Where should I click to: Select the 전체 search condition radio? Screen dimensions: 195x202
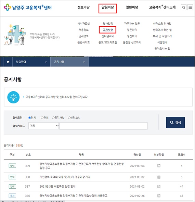point(30,118)
